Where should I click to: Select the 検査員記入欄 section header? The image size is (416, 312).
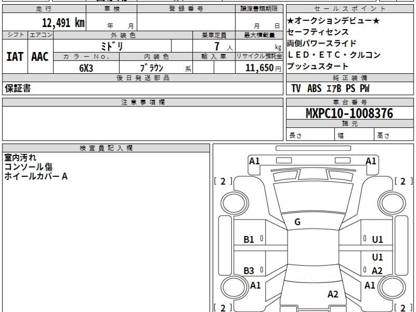106,148
